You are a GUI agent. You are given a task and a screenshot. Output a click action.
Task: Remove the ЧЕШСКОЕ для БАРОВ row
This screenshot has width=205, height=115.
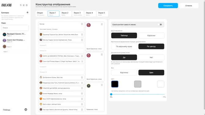tap(82, 88)
